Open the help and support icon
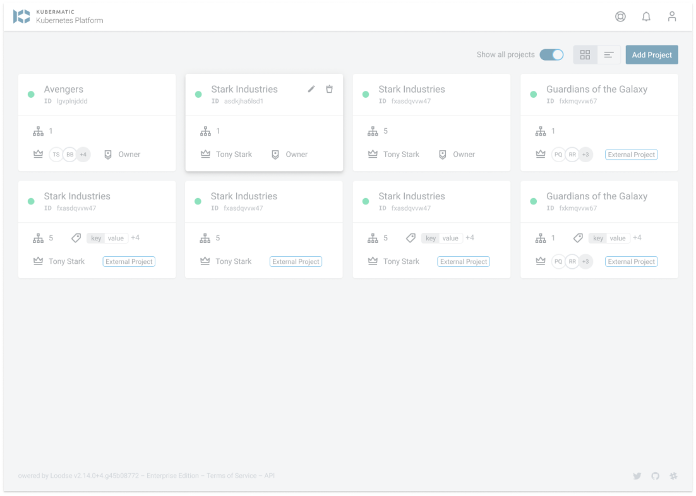Image resolution: width=696 pixels, height=496 pixels. pos(620,16)
